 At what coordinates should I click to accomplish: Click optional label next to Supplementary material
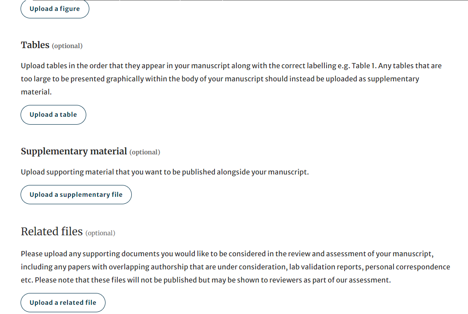144,152
